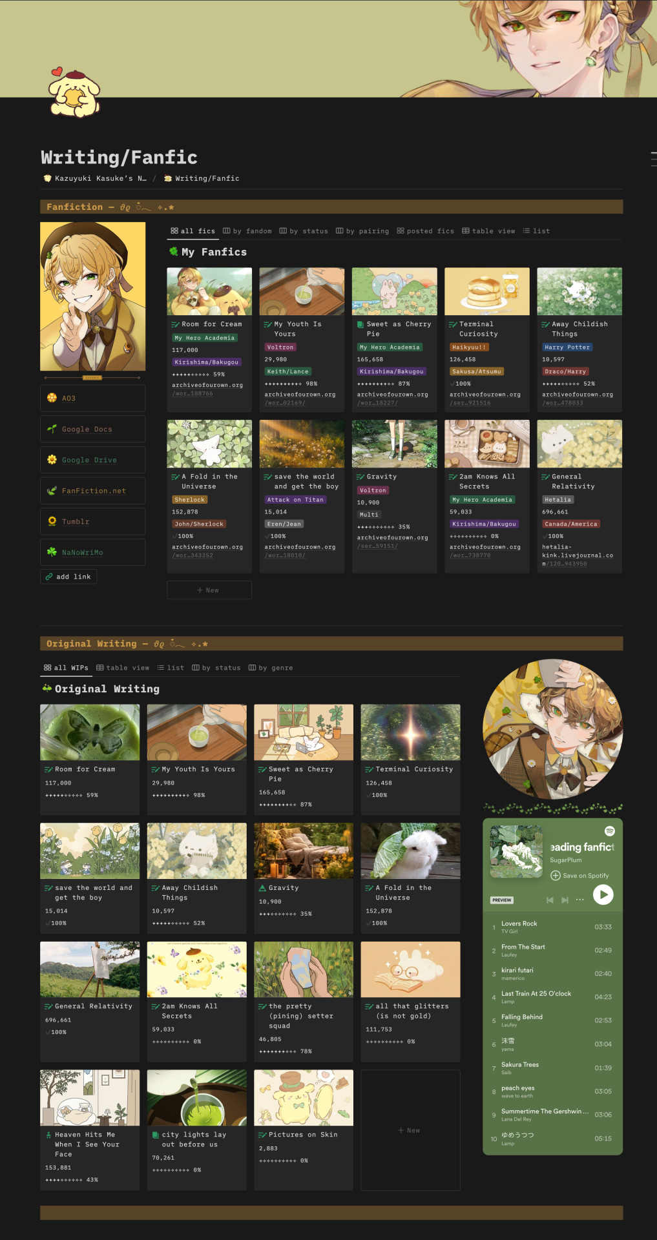This screenshot has width=657, height=1240.
Task: Click the pencil icon on 2am Knows All Secrets fanfic card
Action: pyautogui.click(x=453, y=477)
